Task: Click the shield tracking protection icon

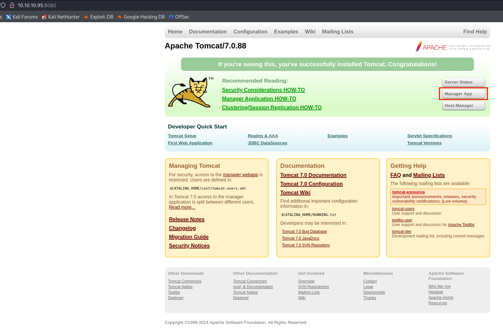Action: (x=3, y=5)
